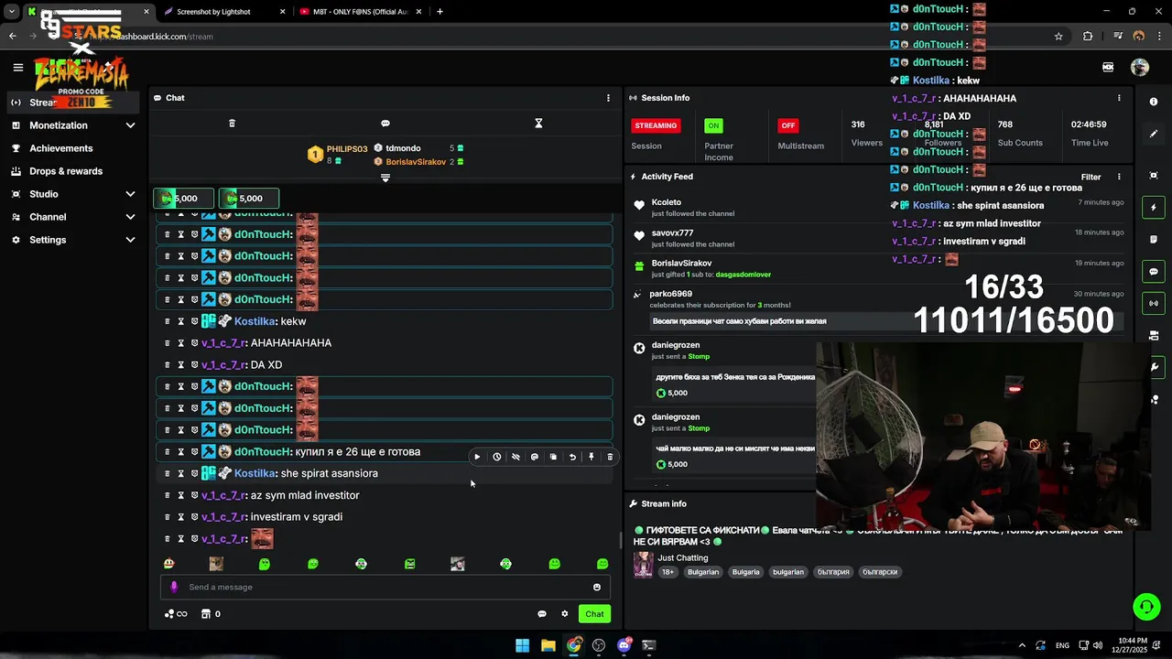Switch to the MBT - ONLY F@NS tab
The height and width of the screenshot is (659, 1172).
point(361,12)
